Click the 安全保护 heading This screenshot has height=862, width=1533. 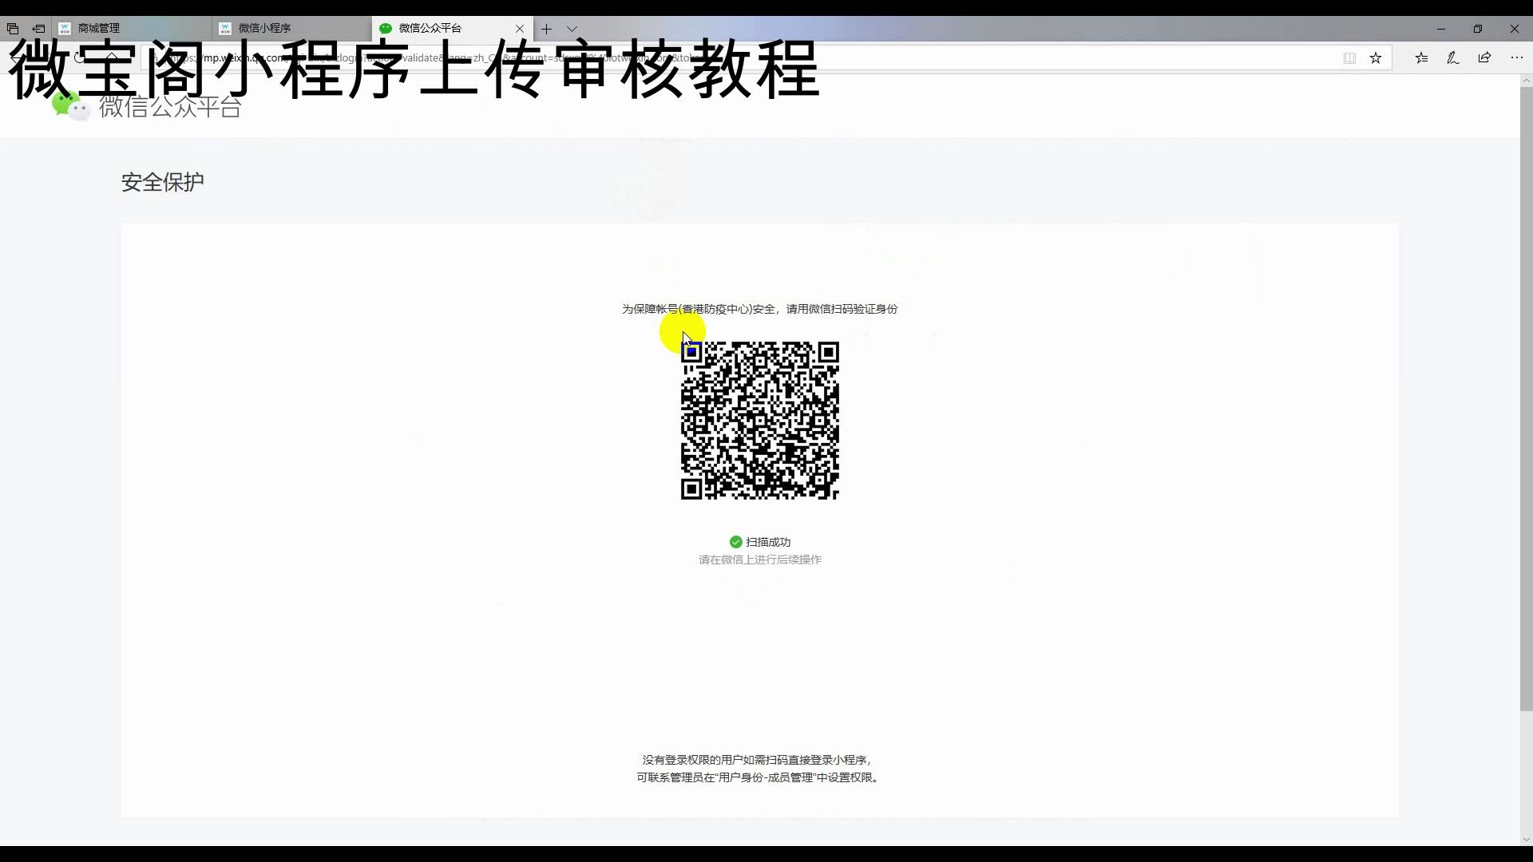point(163,182)
